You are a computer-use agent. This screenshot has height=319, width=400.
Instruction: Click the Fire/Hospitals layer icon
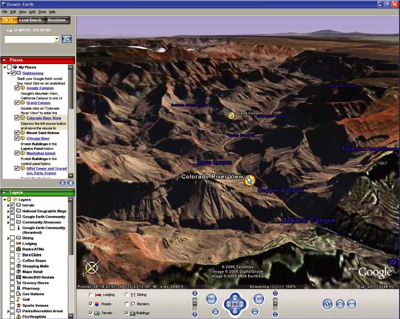point(19,317)
